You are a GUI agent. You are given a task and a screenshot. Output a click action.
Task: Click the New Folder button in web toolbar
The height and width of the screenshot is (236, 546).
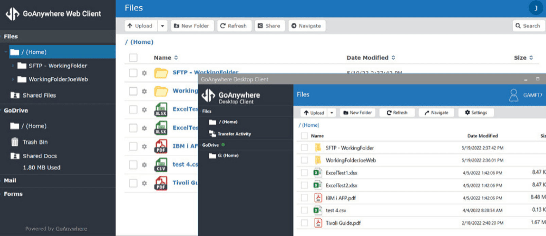tap(192, 26)
